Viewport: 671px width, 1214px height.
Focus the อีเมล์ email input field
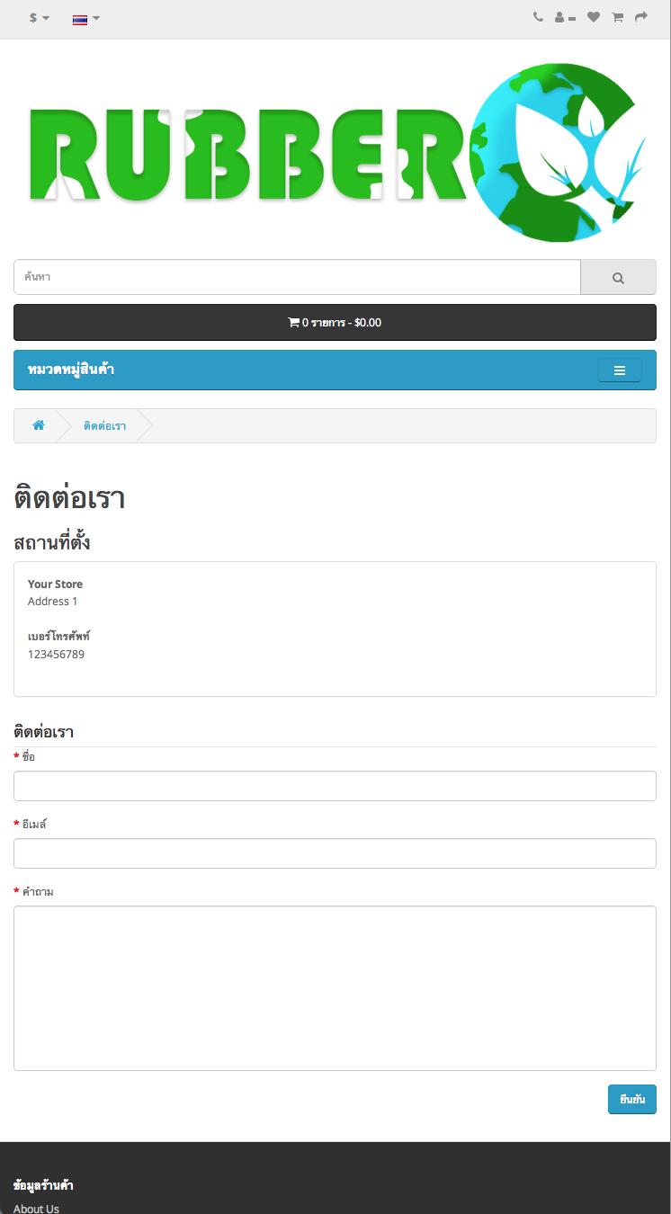(x=335, y=853)
